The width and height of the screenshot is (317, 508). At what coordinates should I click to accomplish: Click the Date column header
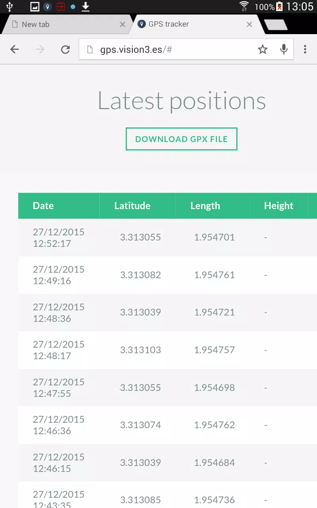click(x=43, y=206)
